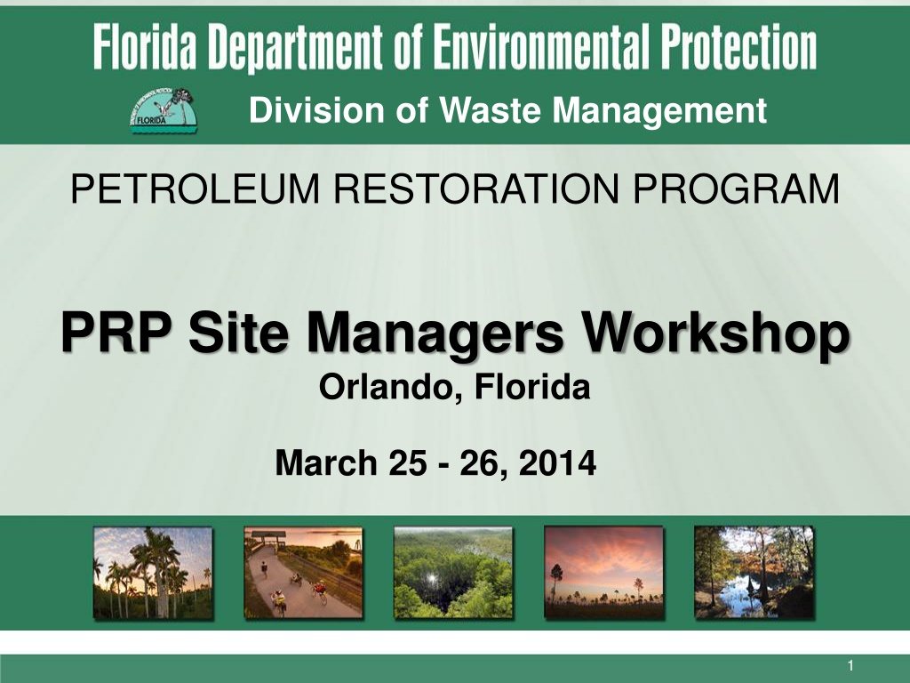
Task: Select the Division of Waste Management subtitle
Action: [507, 110]
